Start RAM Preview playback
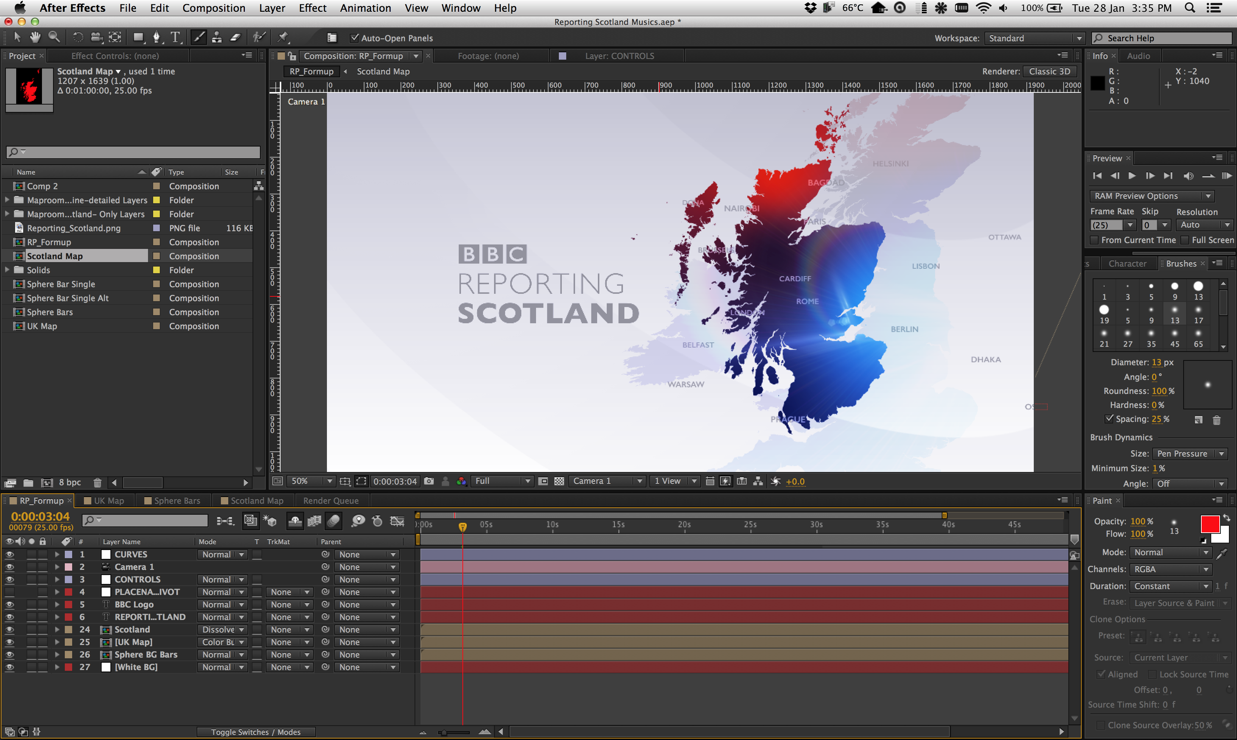The image size is (1237, 740). (x=1227, y=176)
